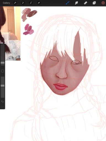Tap the pink lip color scribbles
The image size is (106, 141).
pos(28,29)
